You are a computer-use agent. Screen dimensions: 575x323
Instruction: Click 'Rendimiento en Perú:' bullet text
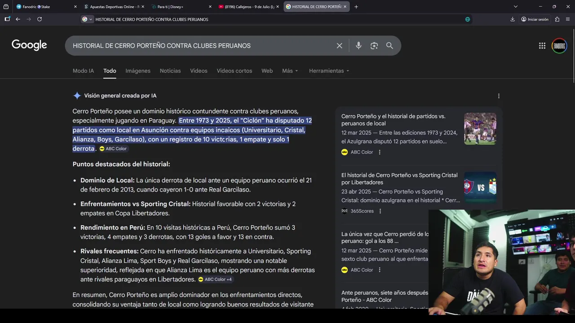tap(113, 227)
